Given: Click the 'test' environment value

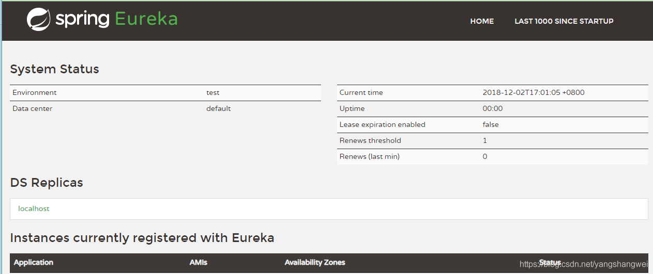Looking at the screenshot, I should coord(212,93).
